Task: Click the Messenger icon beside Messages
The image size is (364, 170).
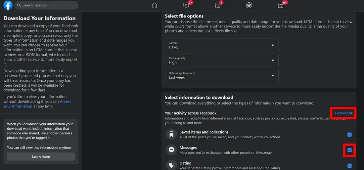Action: [x=171, y=150]
